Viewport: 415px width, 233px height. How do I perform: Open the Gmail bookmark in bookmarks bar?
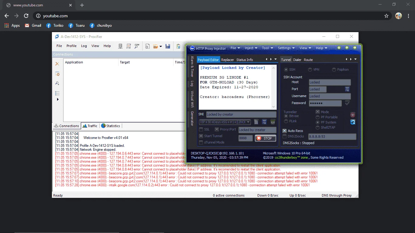point(33,25)
